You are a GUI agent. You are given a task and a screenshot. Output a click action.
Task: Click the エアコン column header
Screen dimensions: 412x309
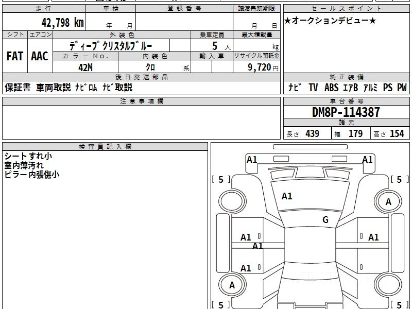[x=40, y=35]
